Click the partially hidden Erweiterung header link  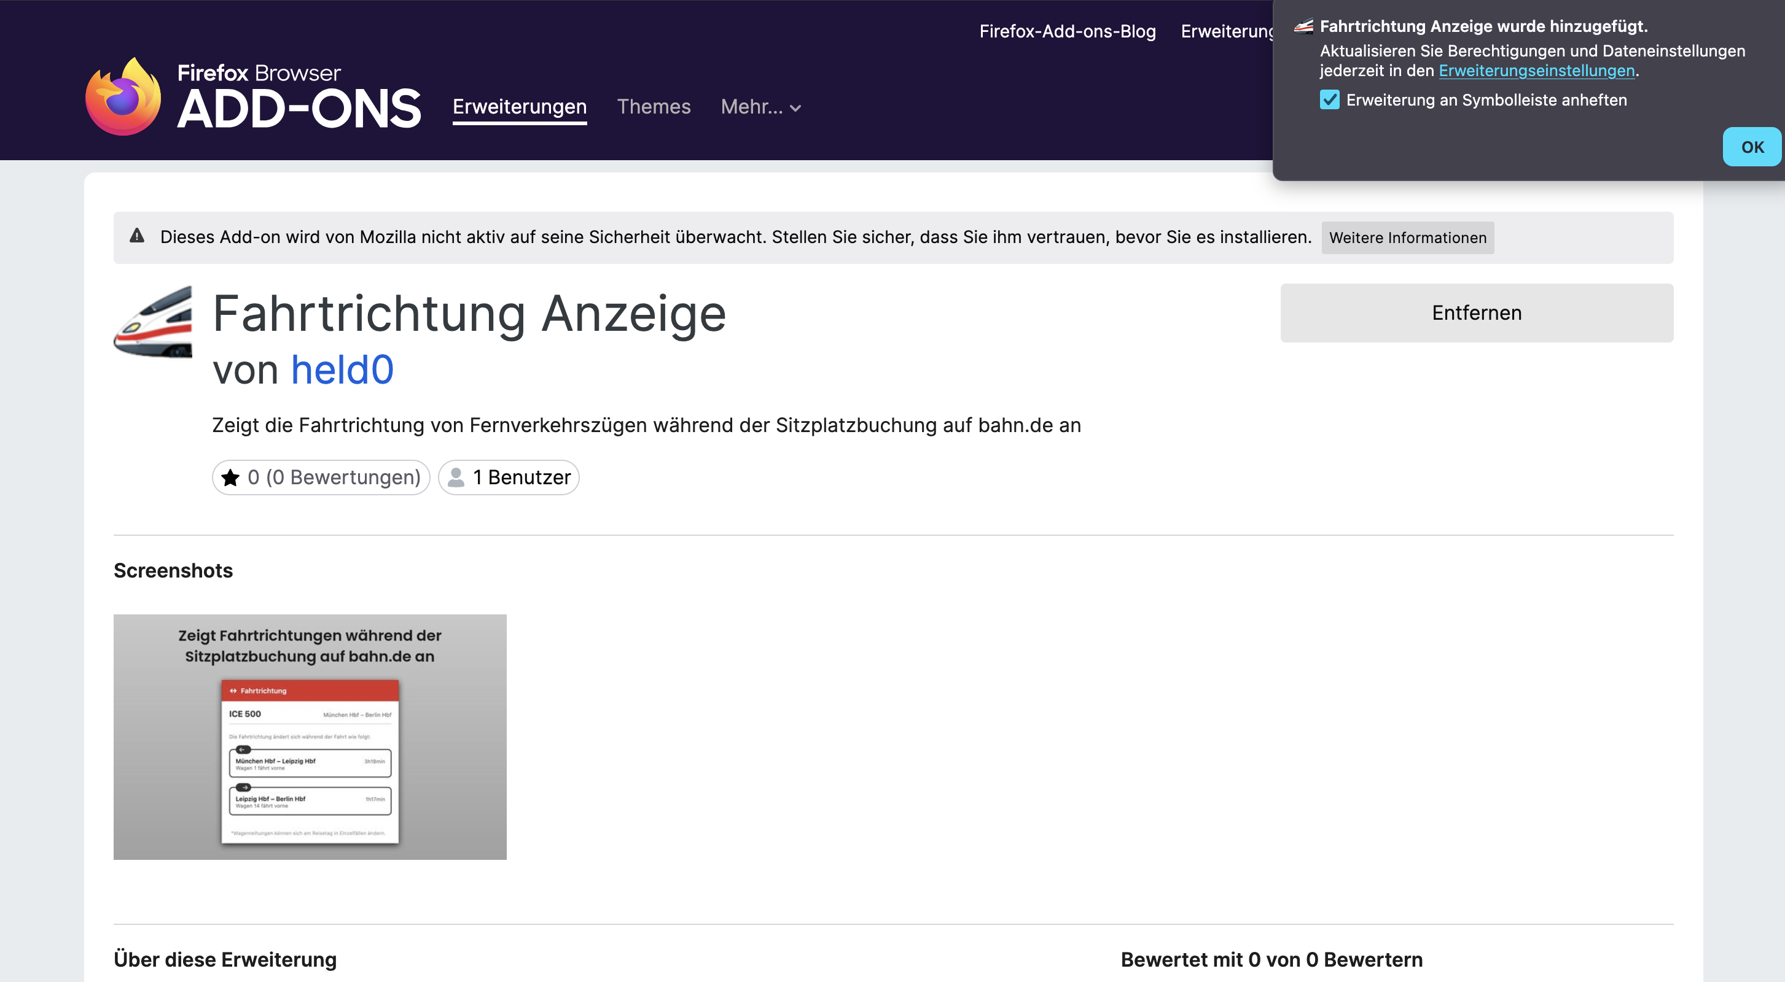[1227, 31]
